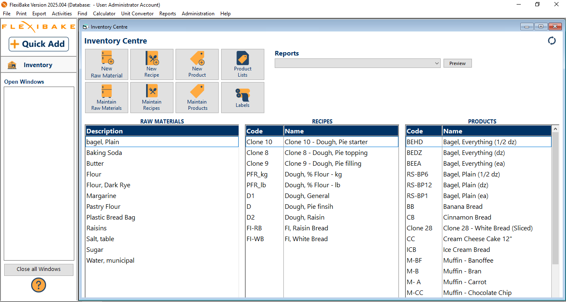
Task: Click the refresh icon in Inventory Centre
Action: pyautogui.click(x=552, y=41)
